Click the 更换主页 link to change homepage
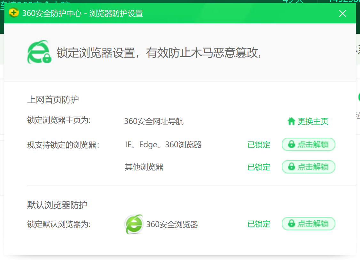 click(308, 121)
